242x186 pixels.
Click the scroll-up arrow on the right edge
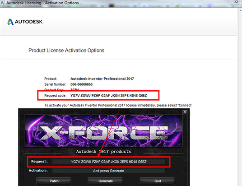pyautogui.click(x=241, y=10)
